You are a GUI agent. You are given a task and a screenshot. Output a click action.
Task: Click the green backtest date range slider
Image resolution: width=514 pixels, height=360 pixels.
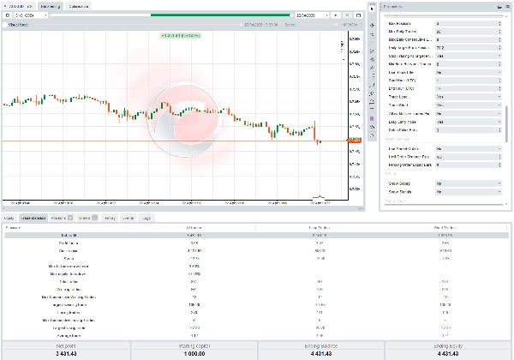(221, 15)
